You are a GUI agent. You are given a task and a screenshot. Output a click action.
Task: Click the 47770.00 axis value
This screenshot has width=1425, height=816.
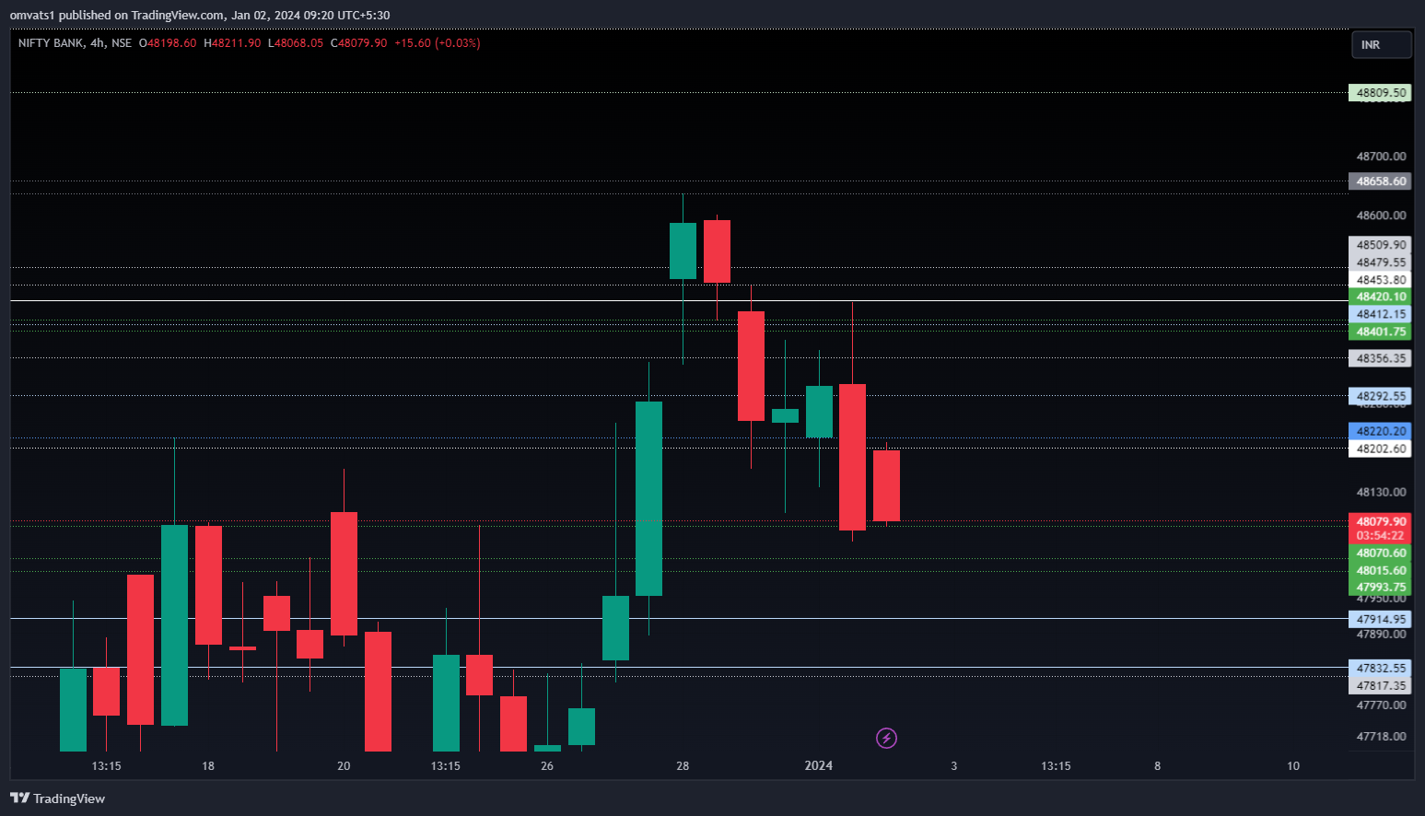point(1381,705)
